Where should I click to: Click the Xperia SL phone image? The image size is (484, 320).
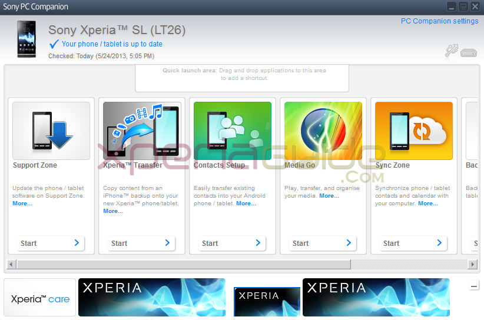(x=26, y=39)
